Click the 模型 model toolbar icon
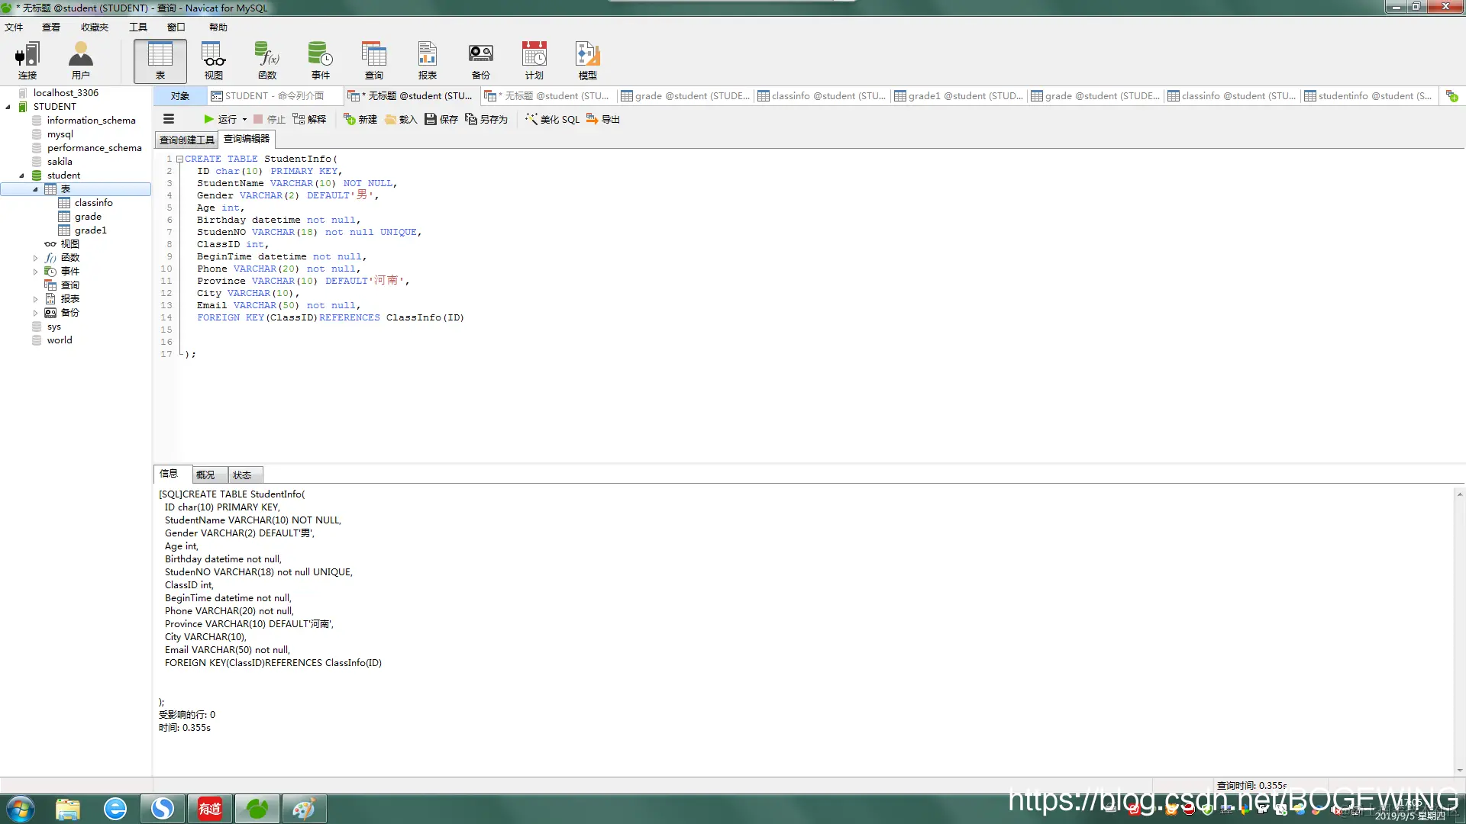1466x824 pixels. click(x=587, y=60)
